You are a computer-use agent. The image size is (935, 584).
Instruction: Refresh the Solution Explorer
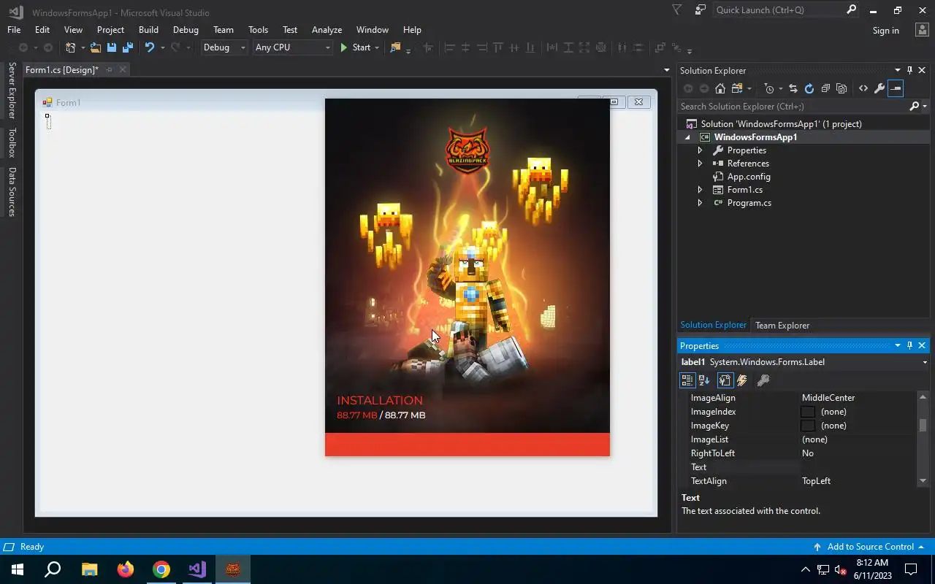(809, 88)
